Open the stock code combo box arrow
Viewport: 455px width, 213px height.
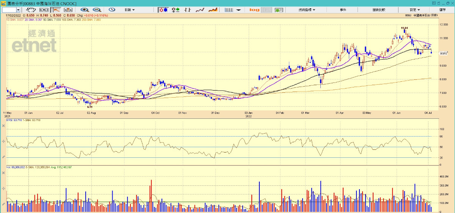coord(19,10)
